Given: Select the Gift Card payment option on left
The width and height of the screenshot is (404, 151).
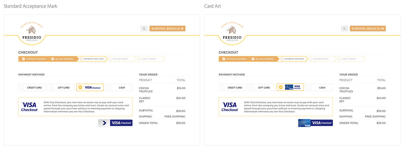Looking at the screenshot, I should click(61, 87).
